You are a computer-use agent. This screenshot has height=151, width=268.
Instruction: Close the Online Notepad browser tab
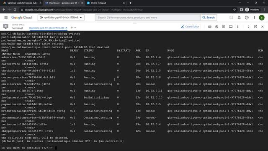(124, 3)
